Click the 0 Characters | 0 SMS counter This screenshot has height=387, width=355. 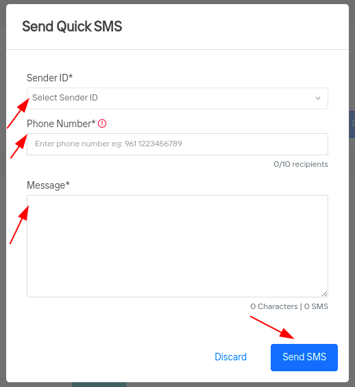289,306
